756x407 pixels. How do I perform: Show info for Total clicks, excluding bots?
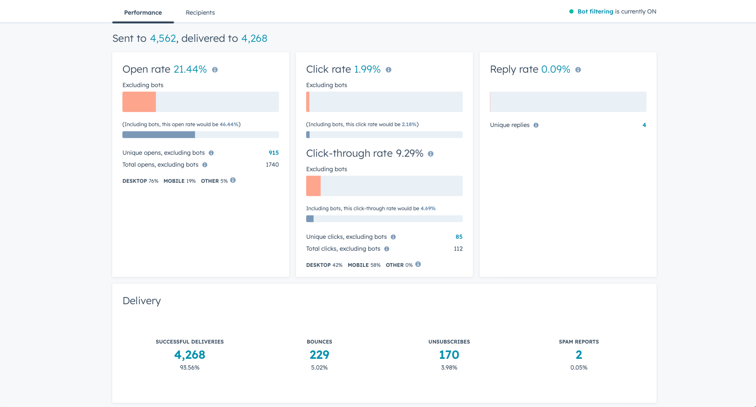[386, 249]
